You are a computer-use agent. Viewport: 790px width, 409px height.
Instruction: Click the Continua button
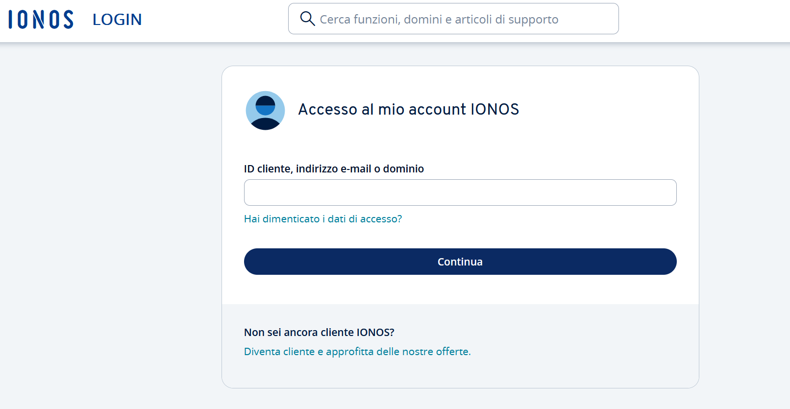click(460, 262)
